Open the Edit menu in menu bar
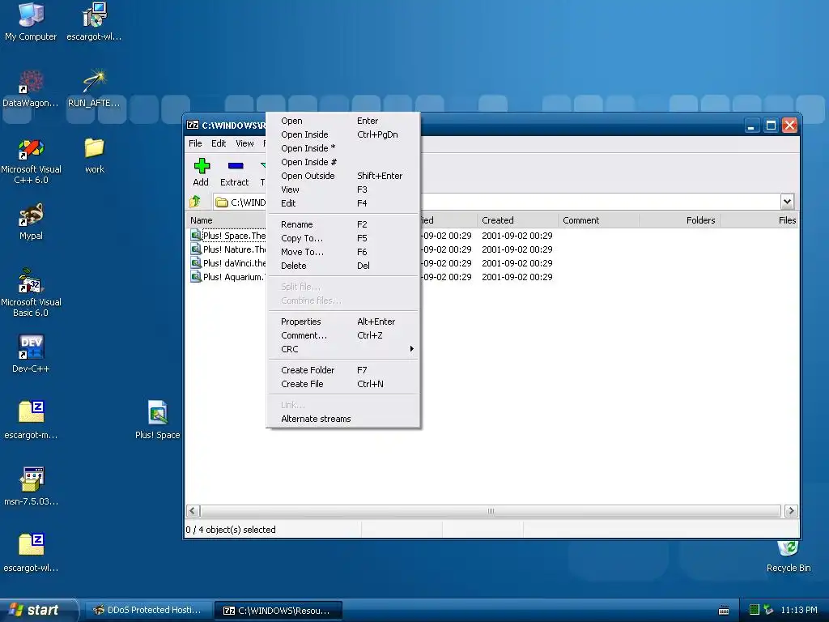Viewport: 829px width, 622px height. (219, 143)
